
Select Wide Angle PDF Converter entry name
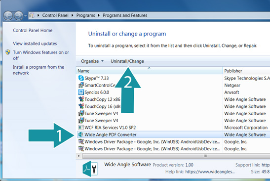(111, 135)
